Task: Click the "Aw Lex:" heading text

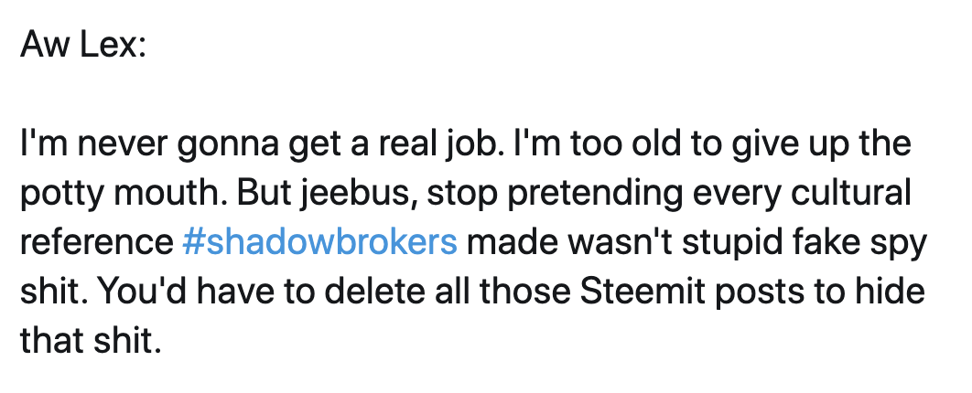Action: (x=83, y=45)
